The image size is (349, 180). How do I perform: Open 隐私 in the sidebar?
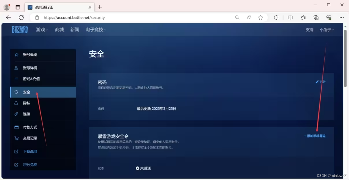tap(43, 103)
